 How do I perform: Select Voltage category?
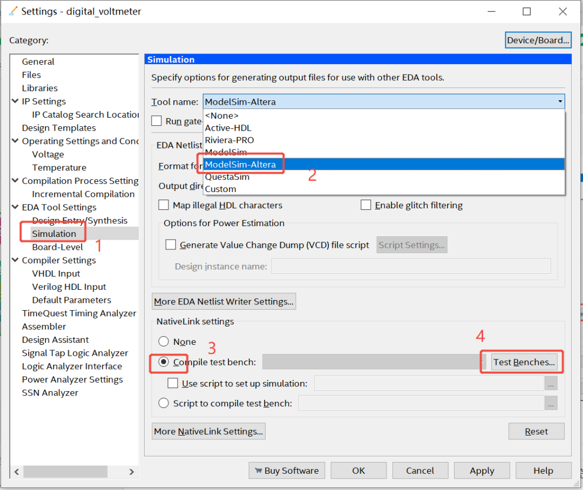pos(48,154)
